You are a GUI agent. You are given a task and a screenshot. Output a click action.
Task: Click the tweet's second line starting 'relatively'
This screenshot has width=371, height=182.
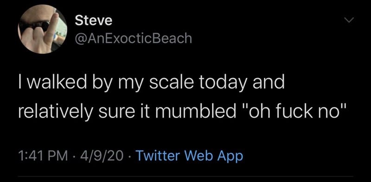pos(182,110)
